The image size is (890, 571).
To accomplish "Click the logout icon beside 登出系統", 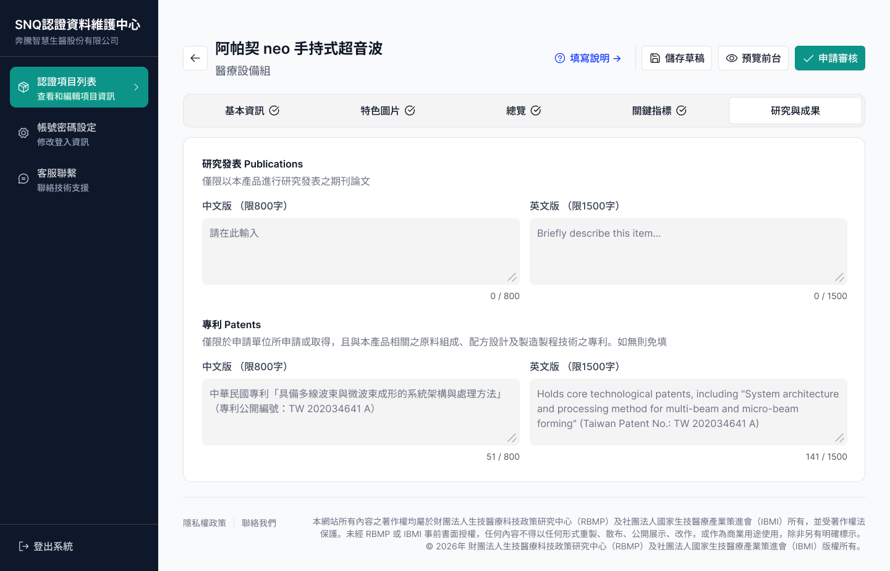I will click(x=23, y=546).
